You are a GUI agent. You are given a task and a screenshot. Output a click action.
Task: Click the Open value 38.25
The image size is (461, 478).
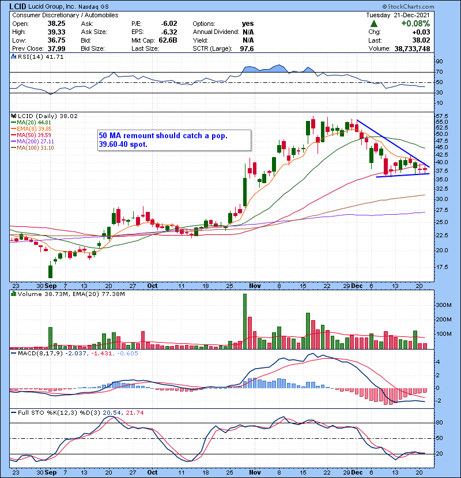(56, 24)
